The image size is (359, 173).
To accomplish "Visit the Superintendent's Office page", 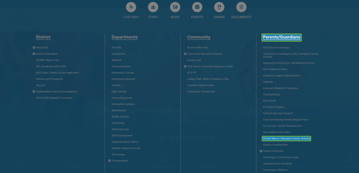I will tap(125, 142).
